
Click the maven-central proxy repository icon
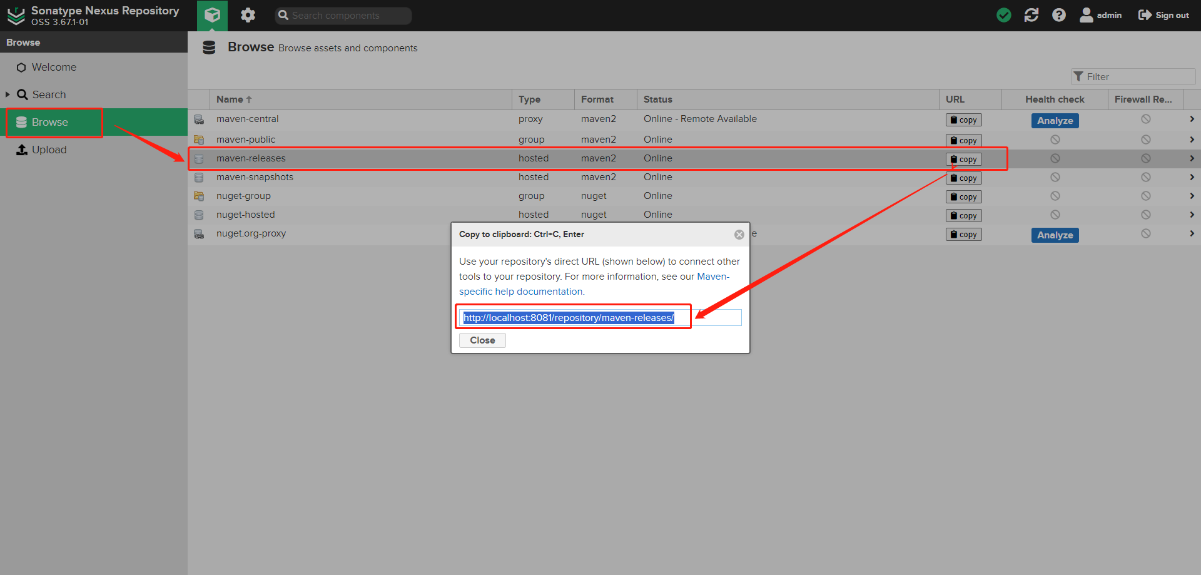coord(199,120)
